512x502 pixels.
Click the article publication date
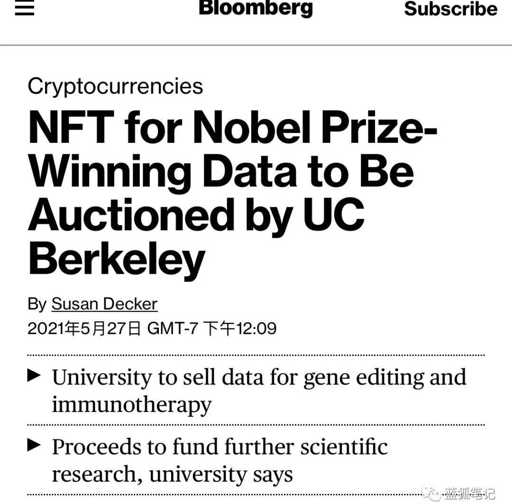pyautogui.click(x=84, y=328)
